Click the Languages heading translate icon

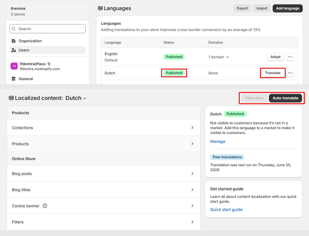point(100,8)
